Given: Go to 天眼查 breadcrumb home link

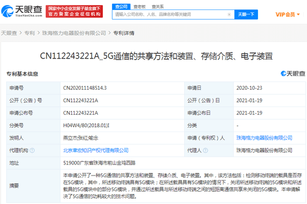Looking at the screenshot, I should click(x=9, y=33).
